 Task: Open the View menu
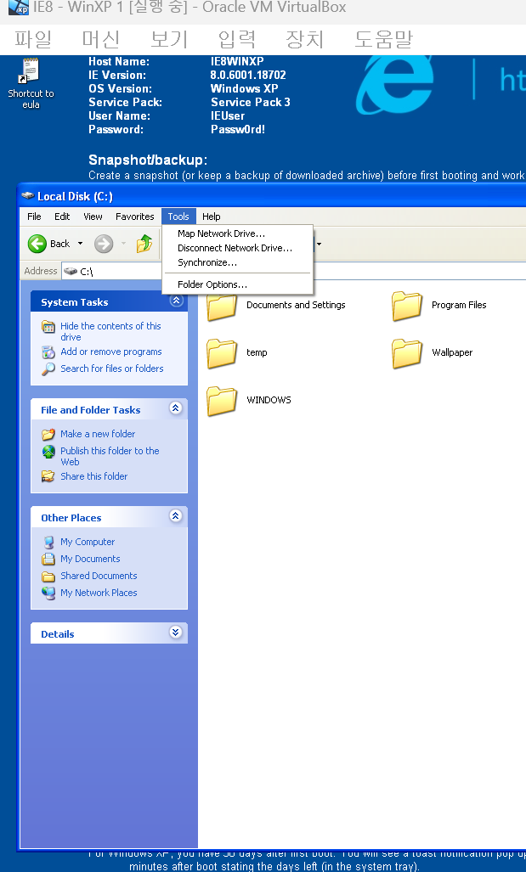point(93,217)
